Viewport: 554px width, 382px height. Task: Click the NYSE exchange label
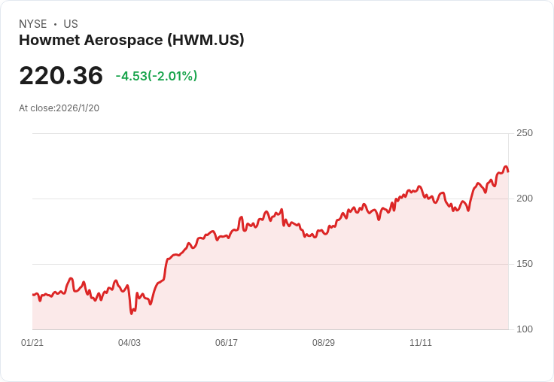(x=33, y=24)
